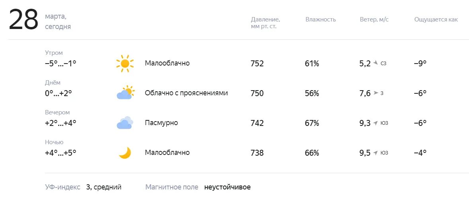This screenshot has height=199, width=469.
Task: Click the northwest wind arrow next to 5,2
Action: [376, 63]
